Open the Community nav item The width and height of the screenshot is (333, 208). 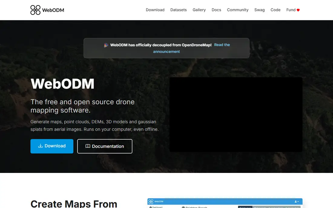point(238,10)
